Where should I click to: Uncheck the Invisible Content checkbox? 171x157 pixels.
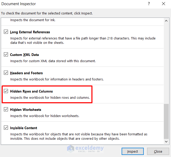tap(6, 128)
